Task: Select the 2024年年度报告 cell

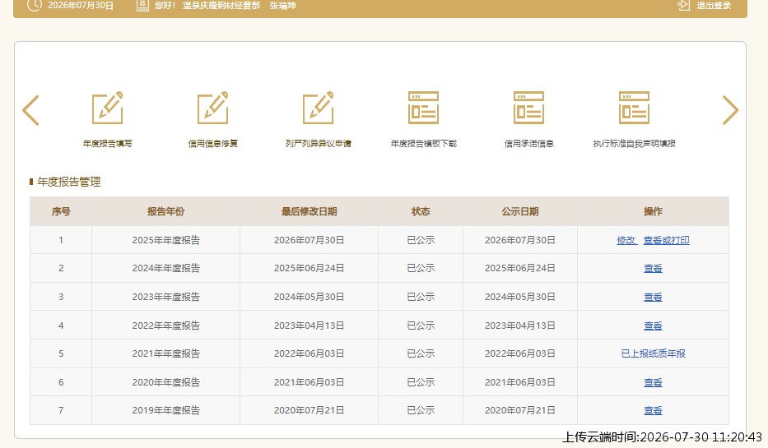Action: point(165,269)
